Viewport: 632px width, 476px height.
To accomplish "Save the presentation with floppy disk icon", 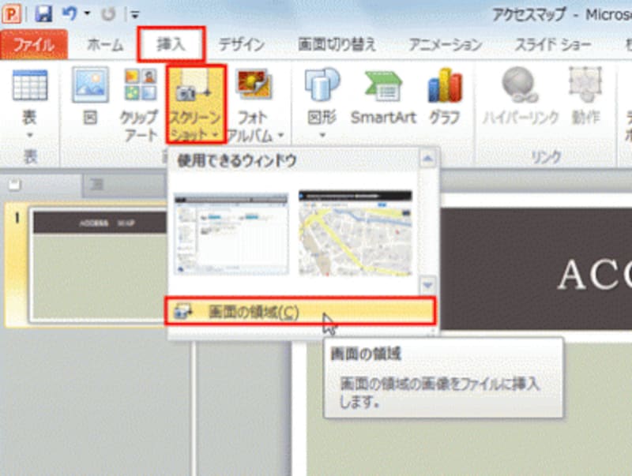I will point(43,13).
